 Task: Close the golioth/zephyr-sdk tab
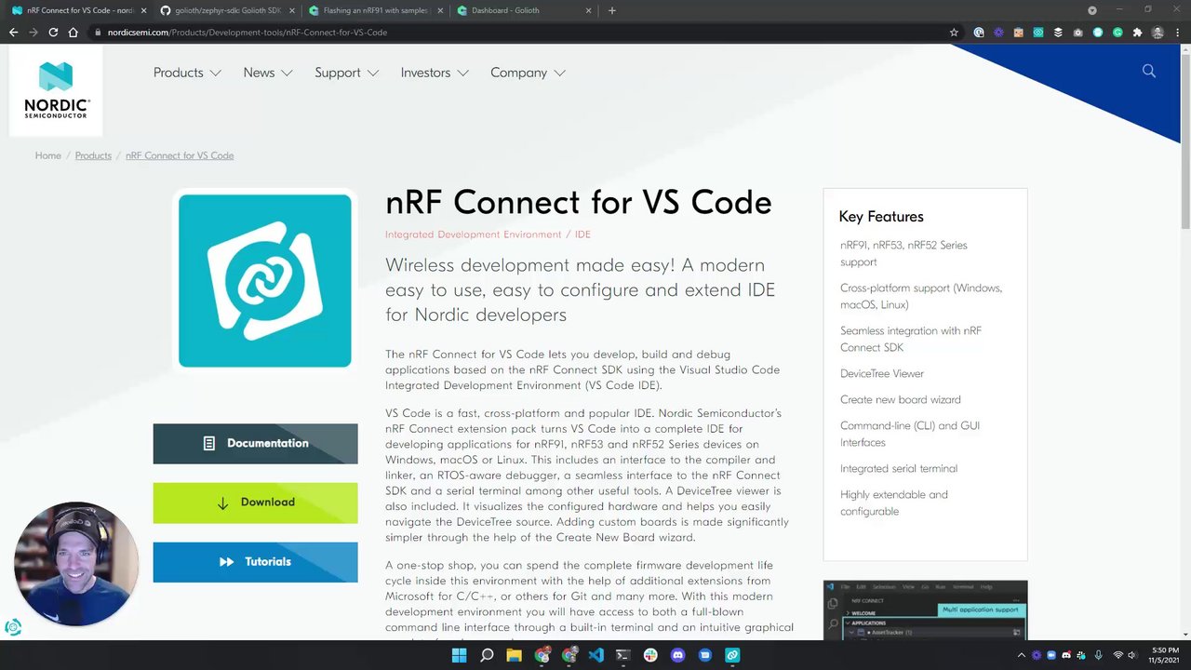tap(292, 10)
